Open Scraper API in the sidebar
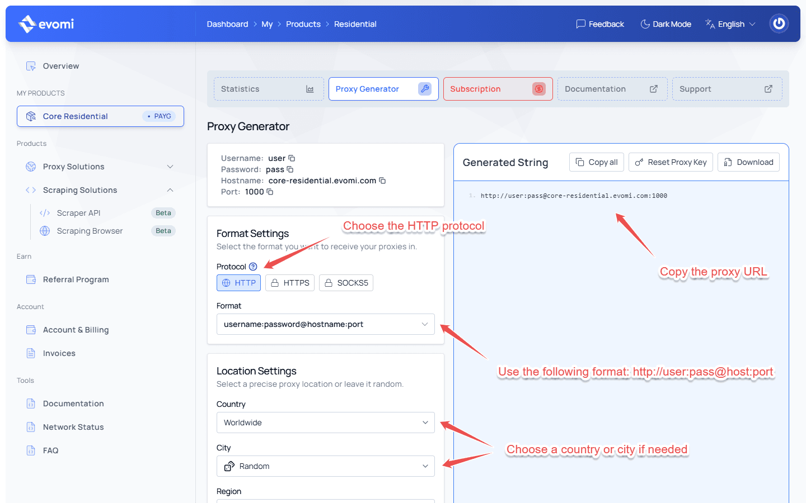The image size is (806, 503). [x=78, y=213]
